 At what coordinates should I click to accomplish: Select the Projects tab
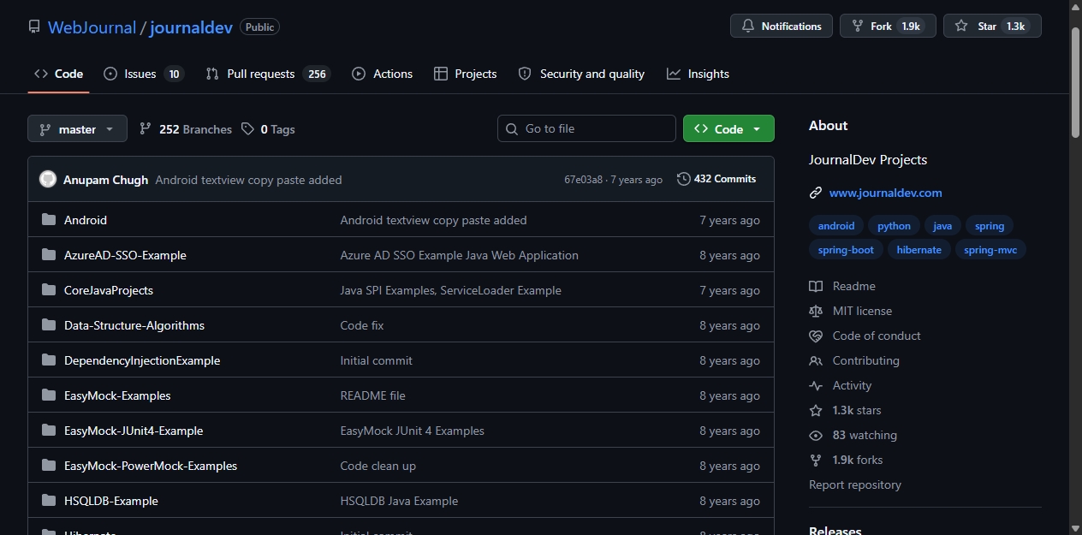(x=465, y=74)
